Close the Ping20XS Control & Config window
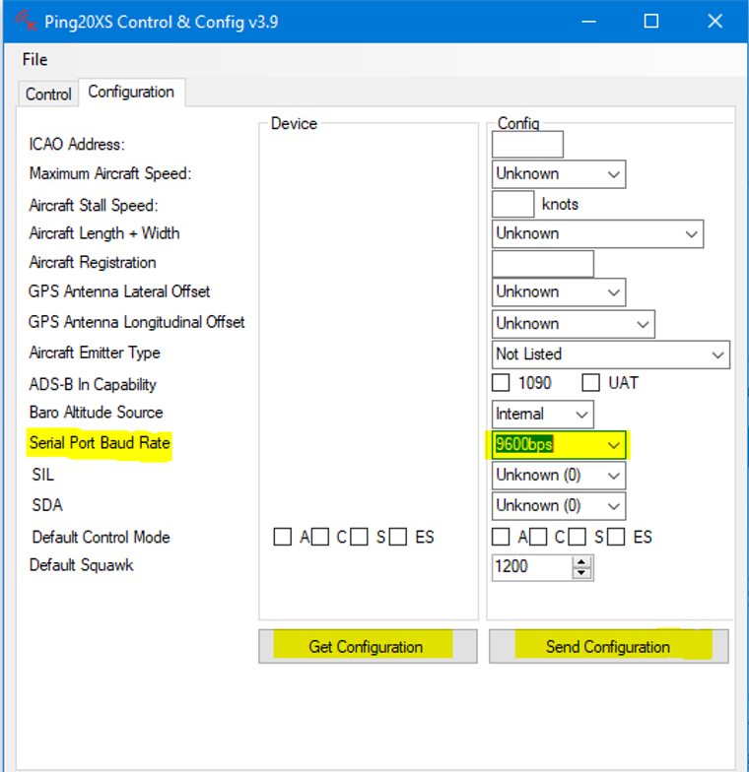Screen dimensions: 749x772 pos(715,22)
